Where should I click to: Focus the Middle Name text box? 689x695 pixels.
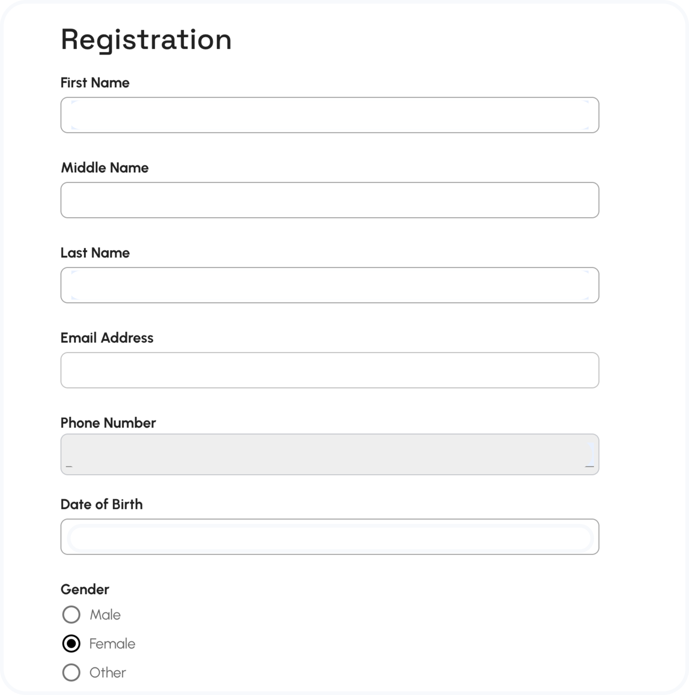pos(330,200)
